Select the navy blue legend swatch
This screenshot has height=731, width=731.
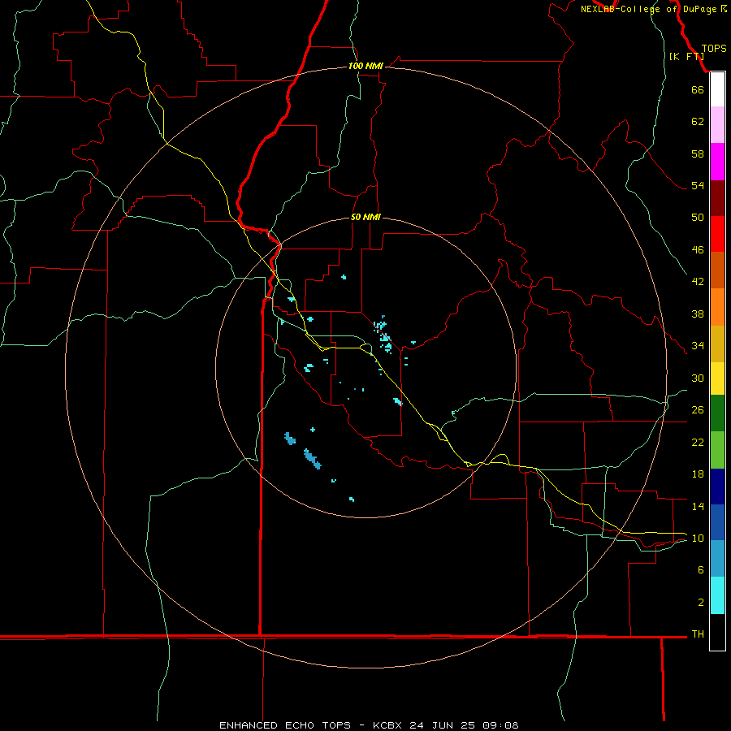pos(717,487)
